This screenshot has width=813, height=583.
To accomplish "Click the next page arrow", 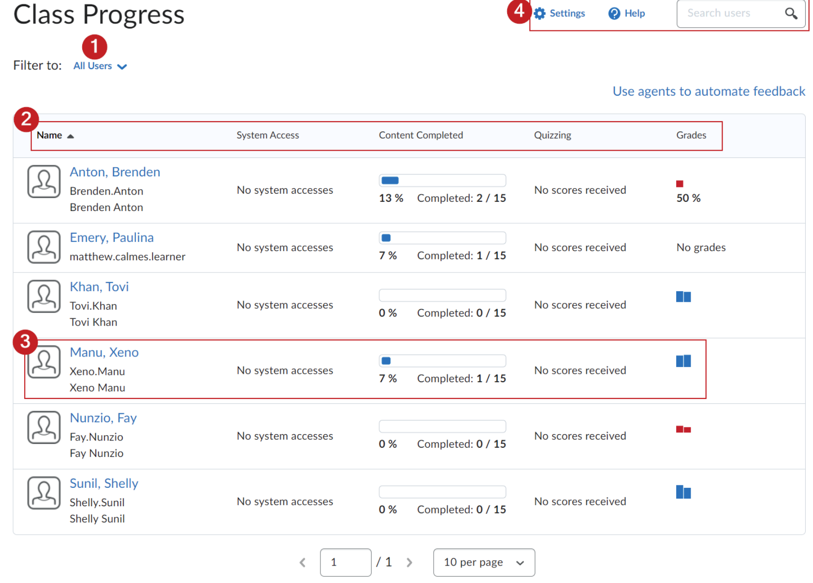I will pos(409,562).
